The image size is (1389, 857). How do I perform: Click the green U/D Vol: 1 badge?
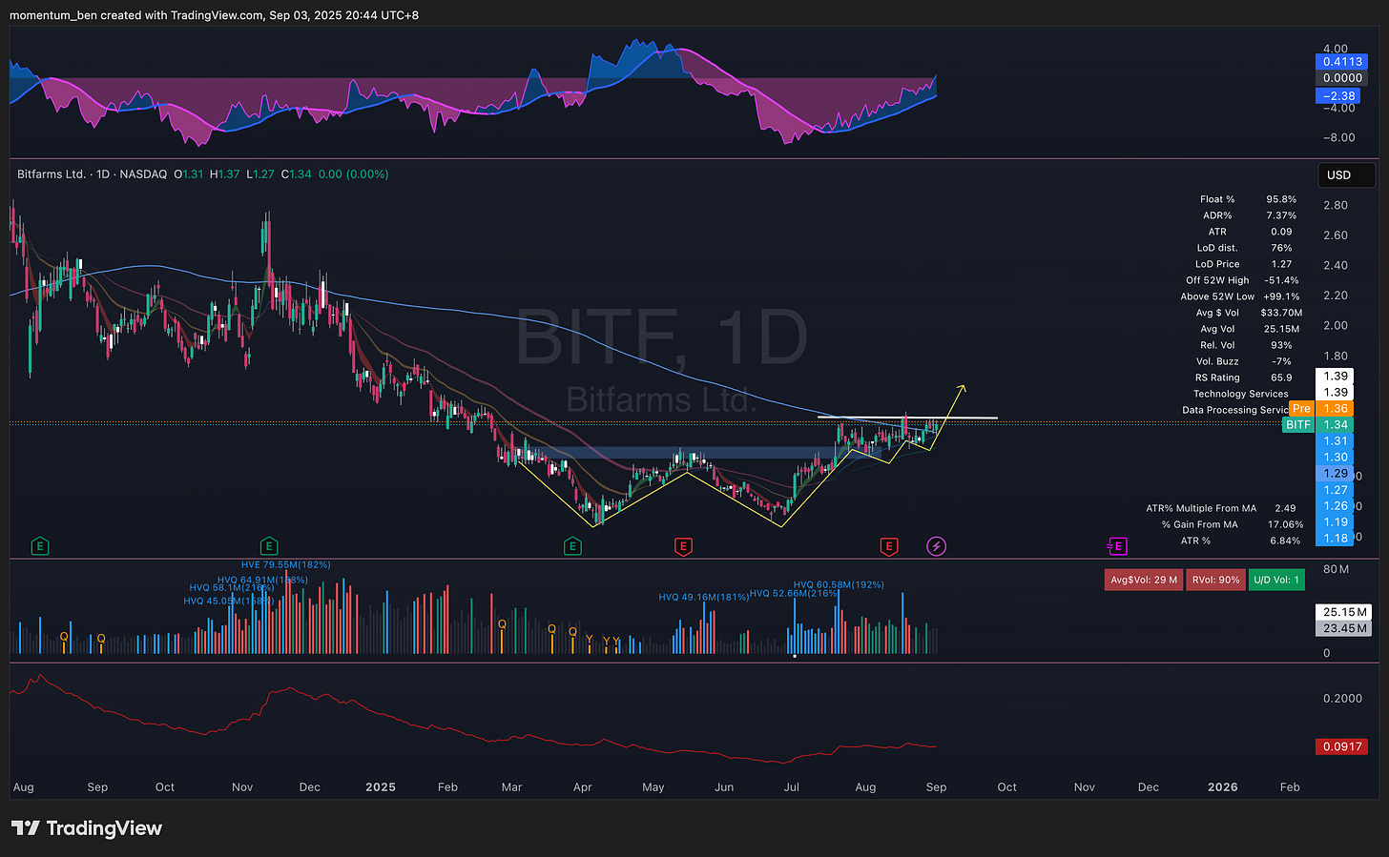1276,580
